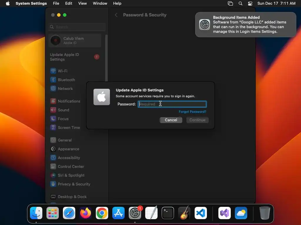Open Spotlight search in the menu bar
Screen dimensions: 301x225
[240, 4]
